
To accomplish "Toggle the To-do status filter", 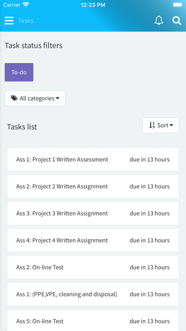I will click(x=19, y=72).
